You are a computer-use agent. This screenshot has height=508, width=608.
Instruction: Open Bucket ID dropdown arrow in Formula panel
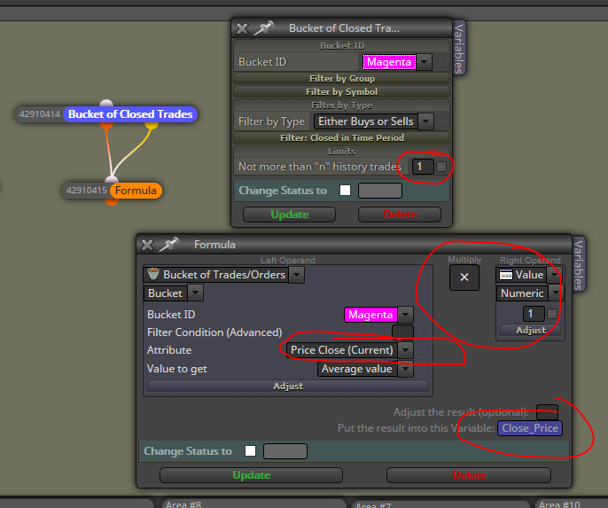pos(406,315)
